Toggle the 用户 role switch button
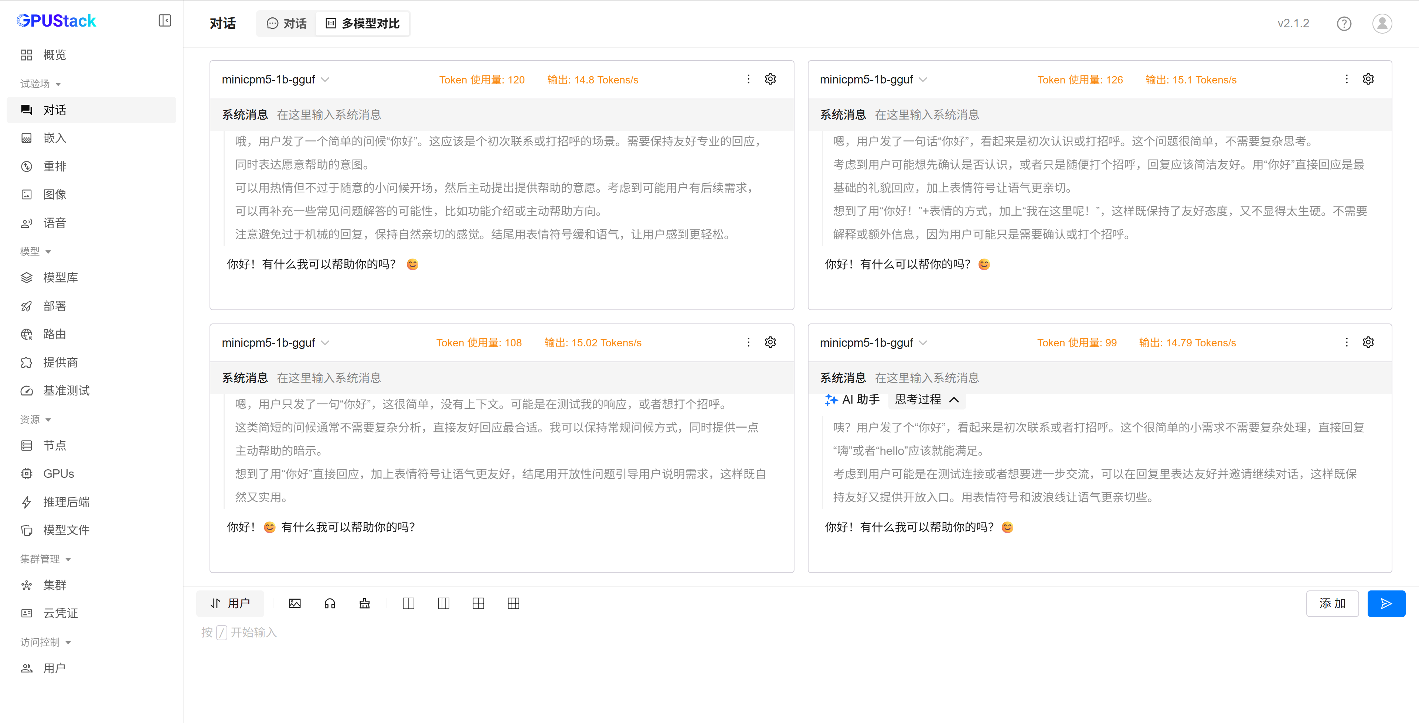The height and width of the screenshot is (723, 1419). pos(230,603)
